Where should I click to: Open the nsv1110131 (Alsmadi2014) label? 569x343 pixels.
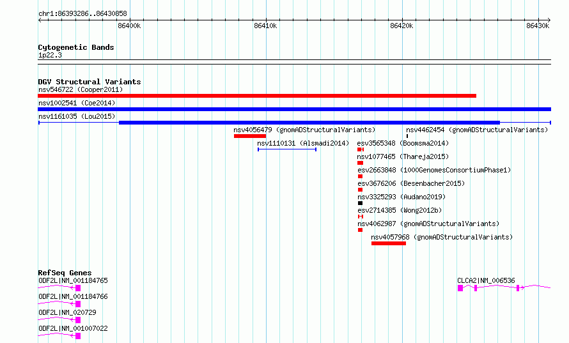(x=303, y=143)
